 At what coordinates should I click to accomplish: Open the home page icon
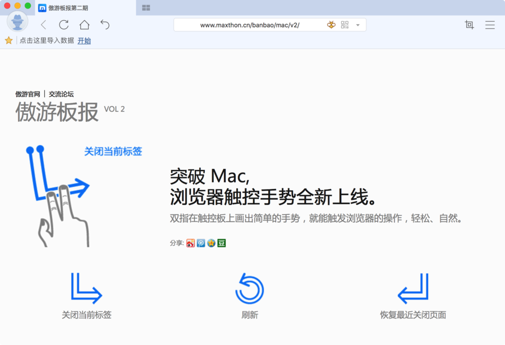pyautogui.click(x=84, y=25)
